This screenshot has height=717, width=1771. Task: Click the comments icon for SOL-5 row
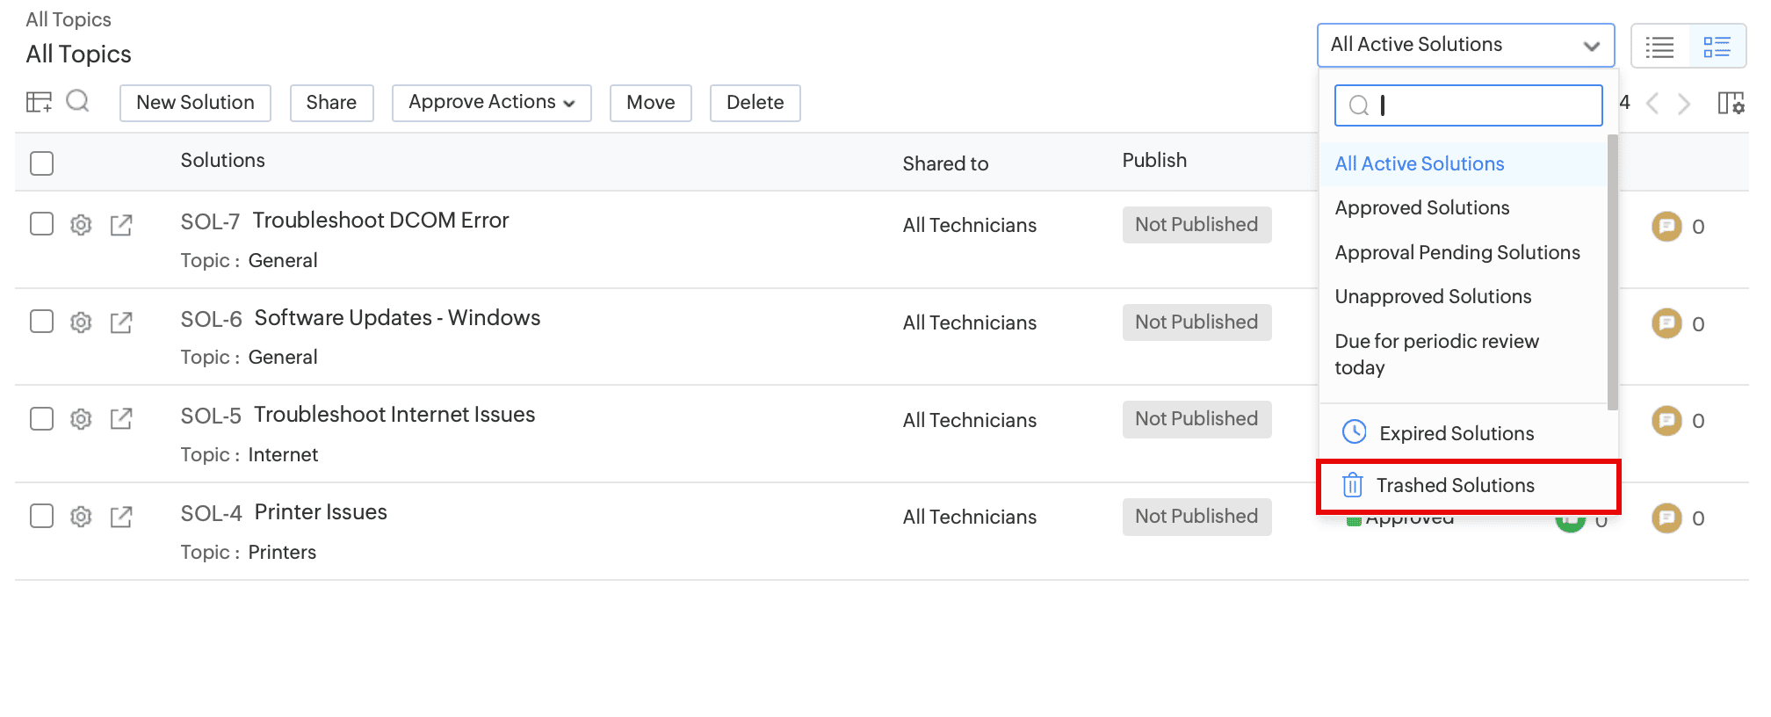click(1666, 421)
